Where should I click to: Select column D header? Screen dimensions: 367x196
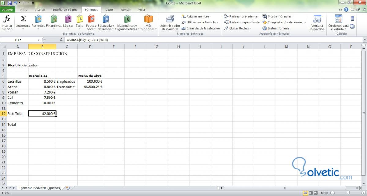point(90,47)
